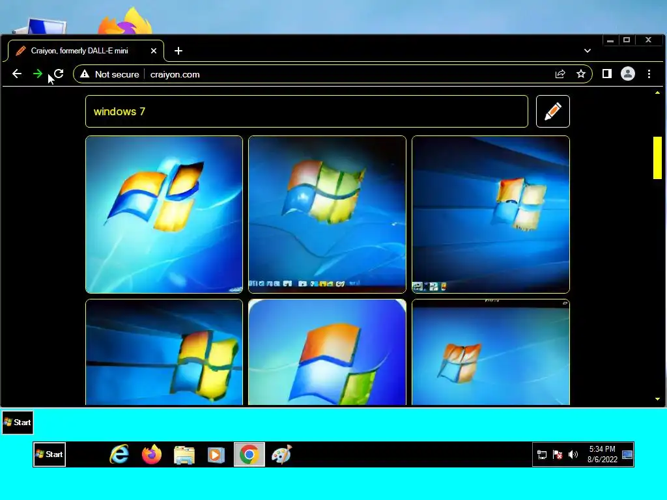This screenshot has width=667, height=500.
Task: Click the network tray icon
Action: pyautogui.click(x=541, y=454)
